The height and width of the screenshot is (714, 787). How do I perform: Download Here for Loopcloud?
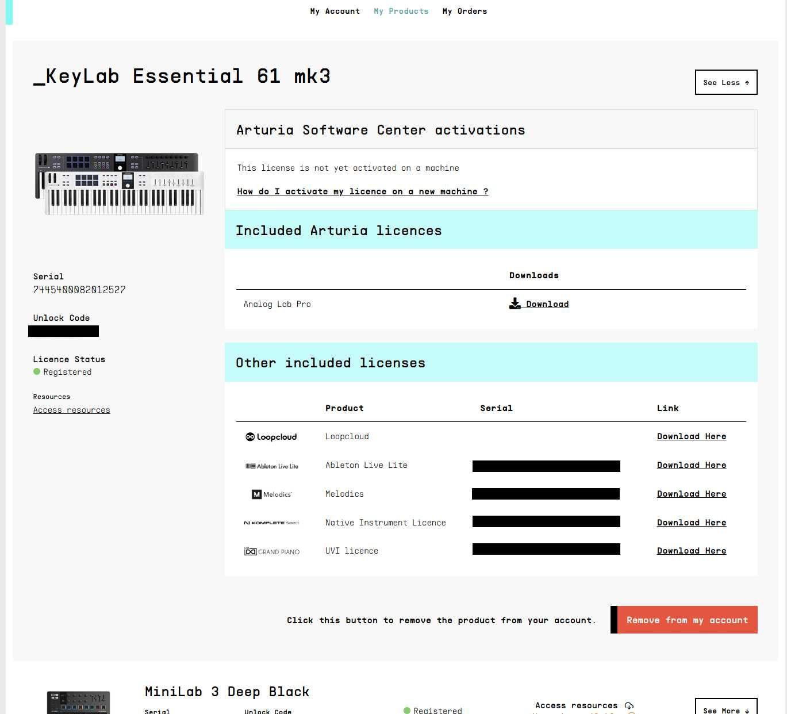(x=692, y=436)
